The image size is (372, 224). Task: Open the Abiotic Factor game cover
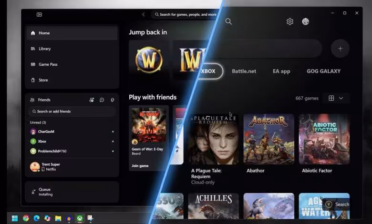[x=324, y=139]
